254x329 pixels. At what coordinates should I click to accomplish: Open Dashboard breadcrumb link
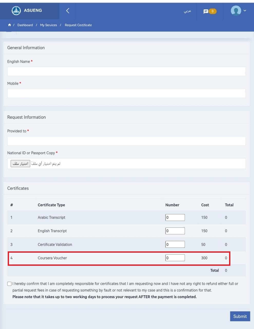(x=25, y=25)
